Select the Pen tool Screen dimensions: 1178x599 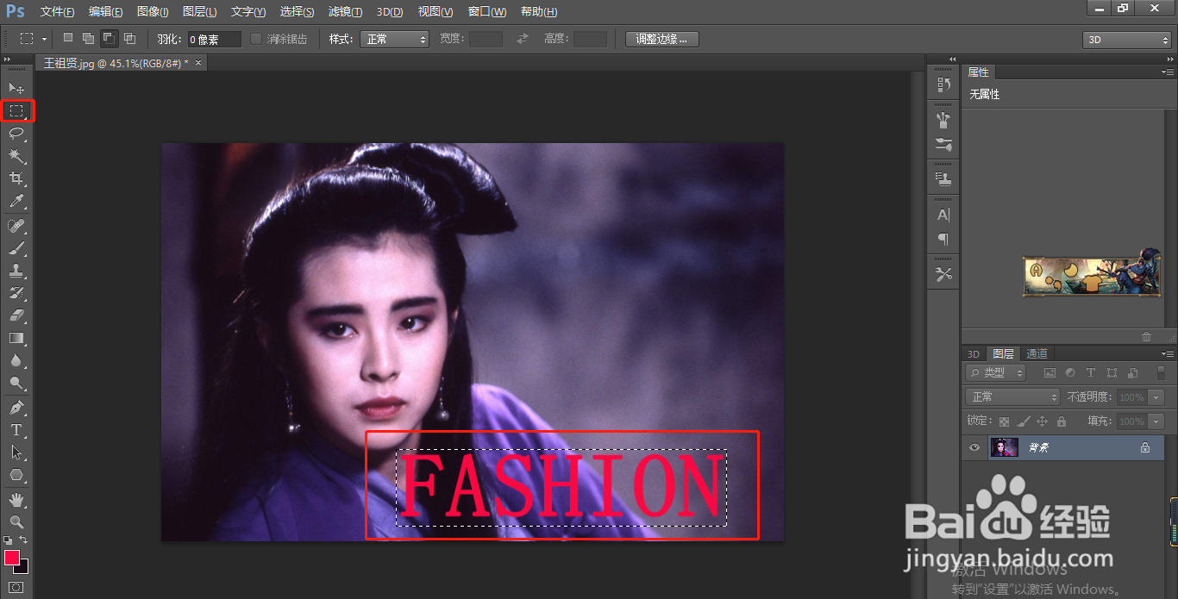[x=16, y=407]
